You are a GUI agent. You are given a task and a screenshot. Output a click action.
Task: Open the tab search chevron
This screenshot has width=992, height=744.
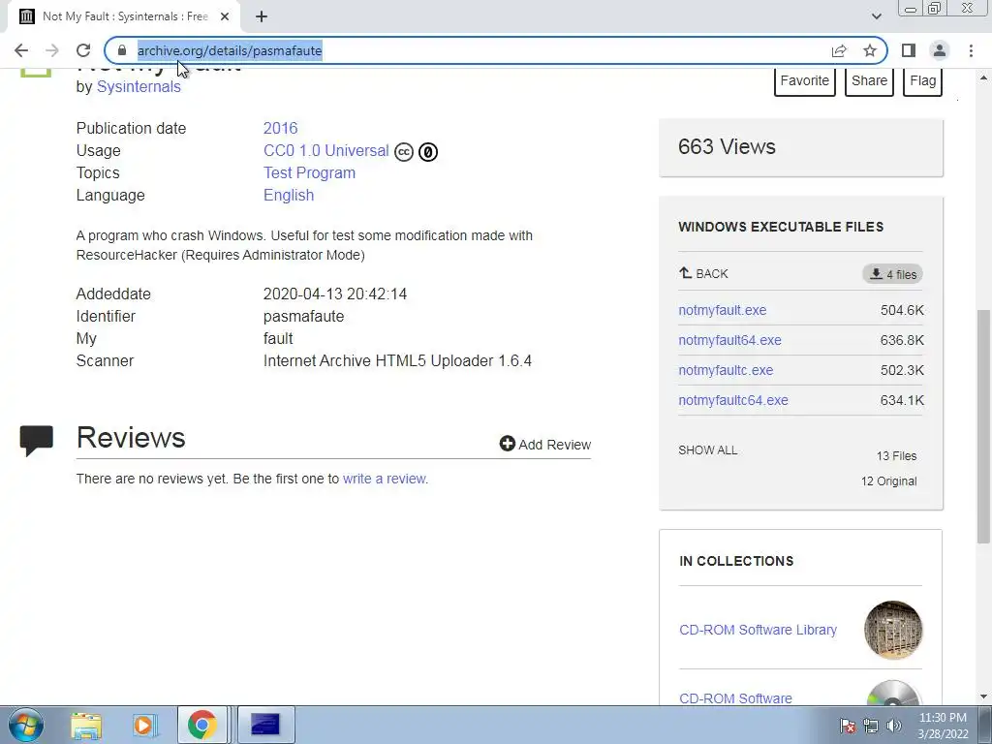pos(876,16)
